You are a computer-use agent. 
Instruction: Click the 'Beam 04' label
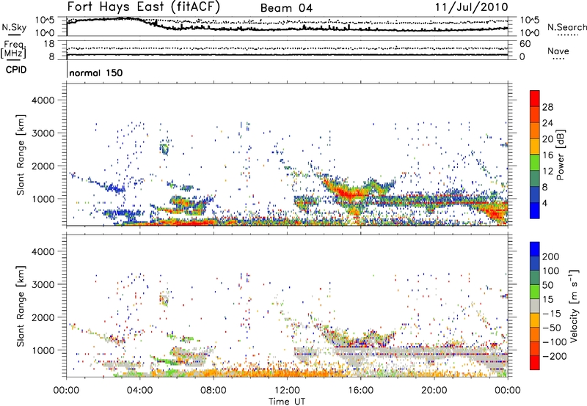[286, 8]
